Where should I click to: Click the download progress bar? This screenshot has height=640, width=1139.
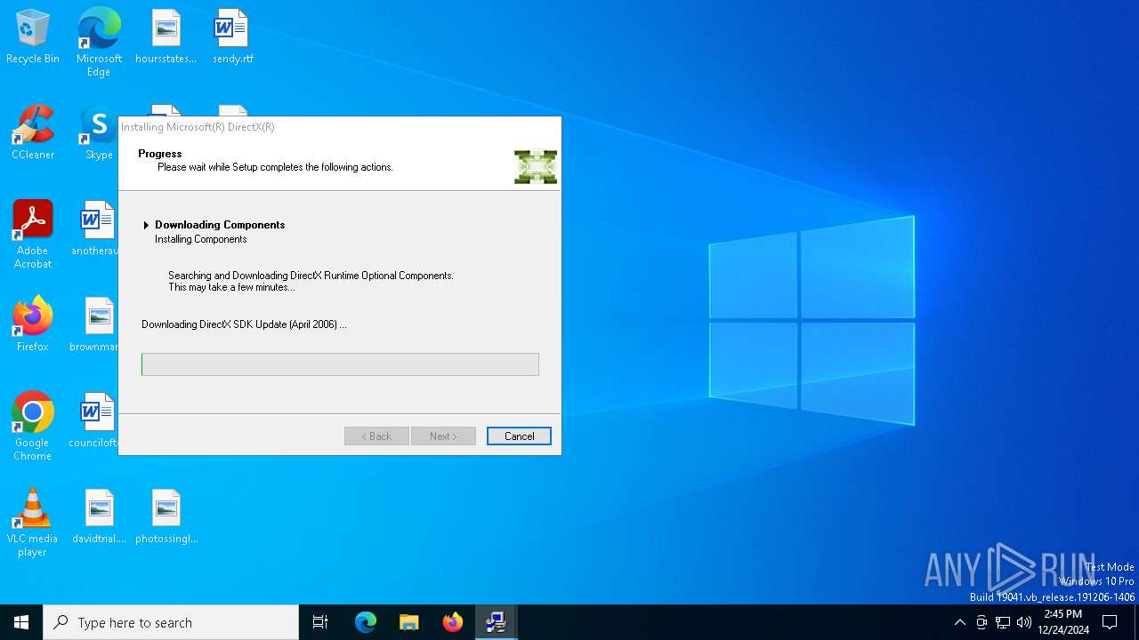pos(340,364)
